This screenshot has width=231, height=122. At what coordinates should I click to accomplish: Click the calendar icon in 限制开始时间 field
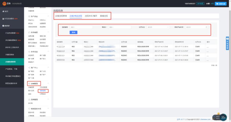click(x=206, y=27)
